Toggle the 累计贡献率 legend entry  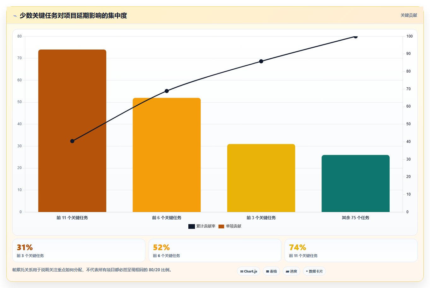tap(202, 226)
